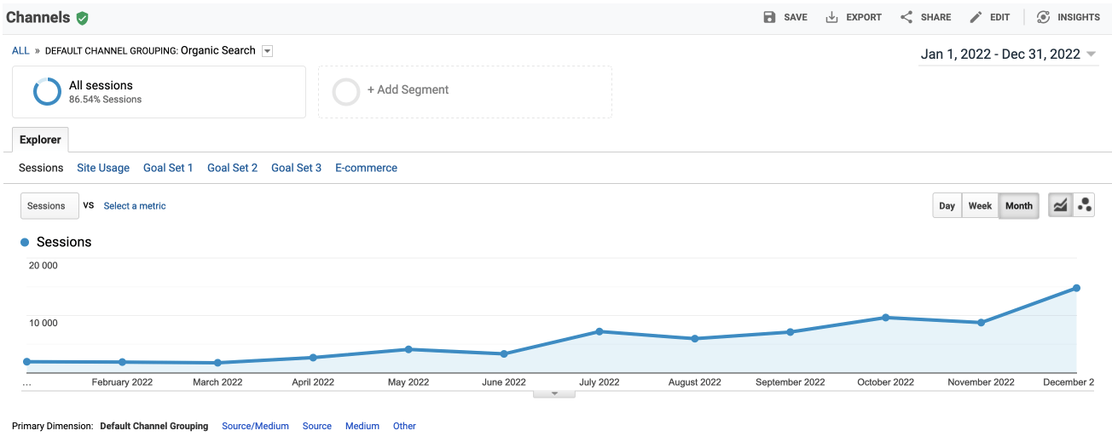Click the Select a metric link
The height and width of the screenshot is (442, 1112).
[135, 206]
